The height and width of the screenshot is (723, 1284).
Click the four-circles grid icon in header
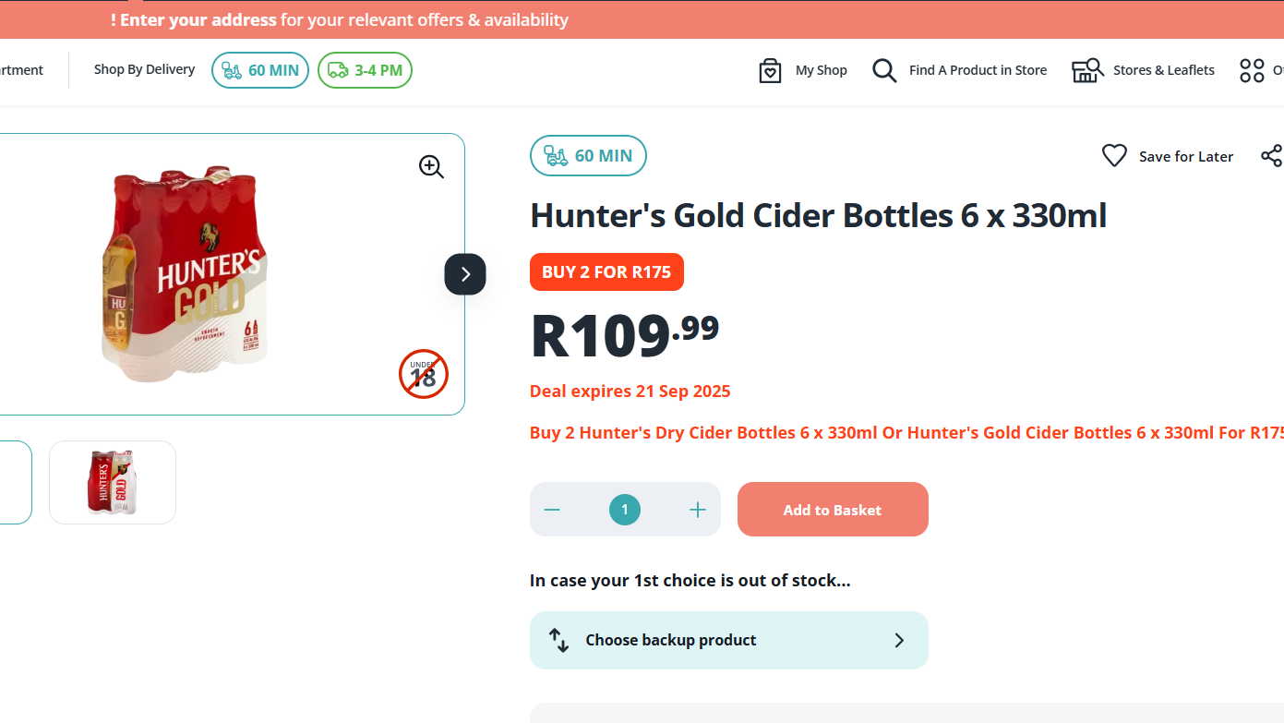[1252, 70]
